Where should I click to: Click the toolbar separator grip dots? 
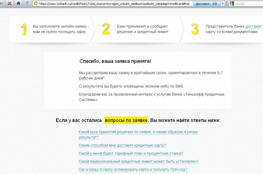(227, 3)
